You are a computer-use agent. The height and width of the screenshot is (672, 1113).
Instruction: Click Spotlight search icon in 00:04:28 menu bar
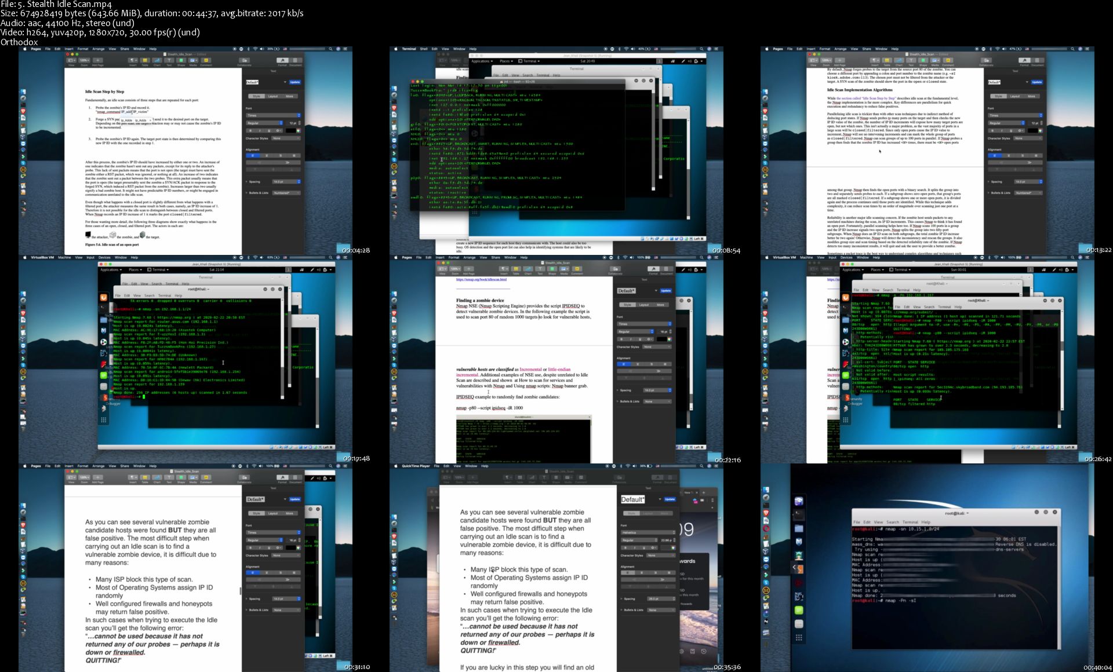tap(330, 49)
